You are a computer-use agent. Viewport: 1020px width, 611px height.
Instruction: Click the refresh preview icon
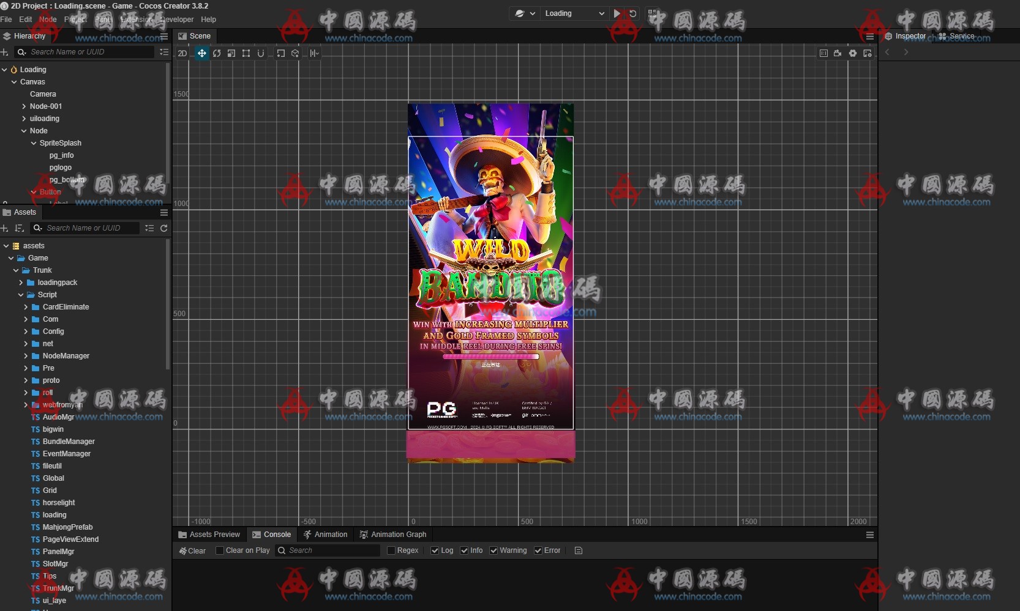[633, 13]
